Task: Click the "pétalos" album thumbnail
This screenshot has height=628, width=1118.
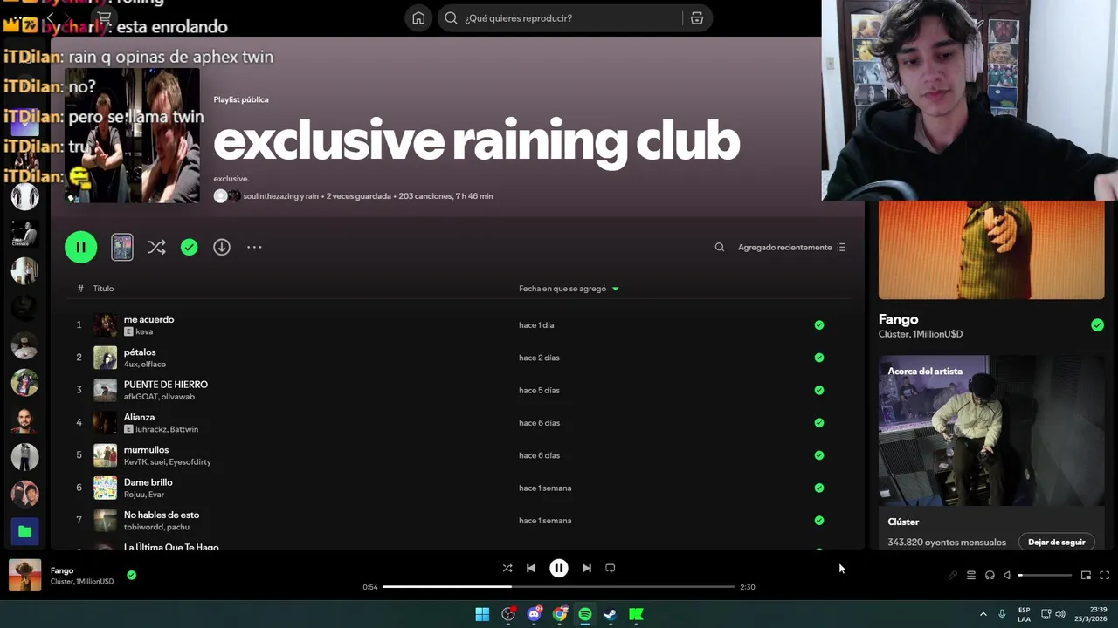Action: (x=105, y=358)
